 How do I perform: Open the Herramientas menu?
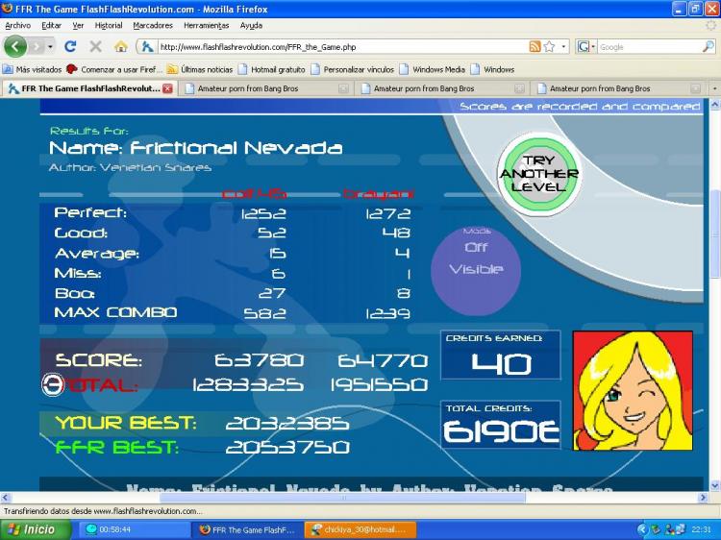click(x=206, y=25)
